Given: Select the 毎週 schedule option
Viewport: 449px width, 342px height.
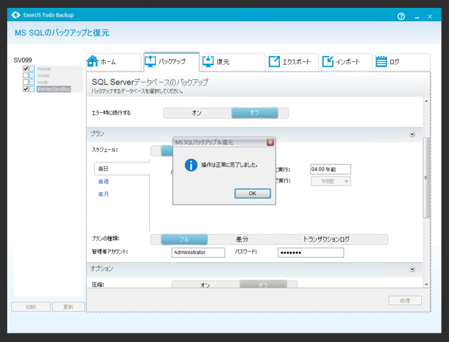Looking at the screenshot, I should coord(104,182).
